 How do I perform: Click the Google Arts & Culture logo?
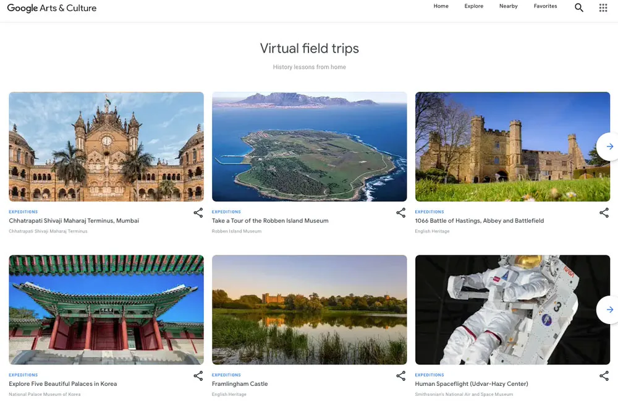tap(52, 8)
